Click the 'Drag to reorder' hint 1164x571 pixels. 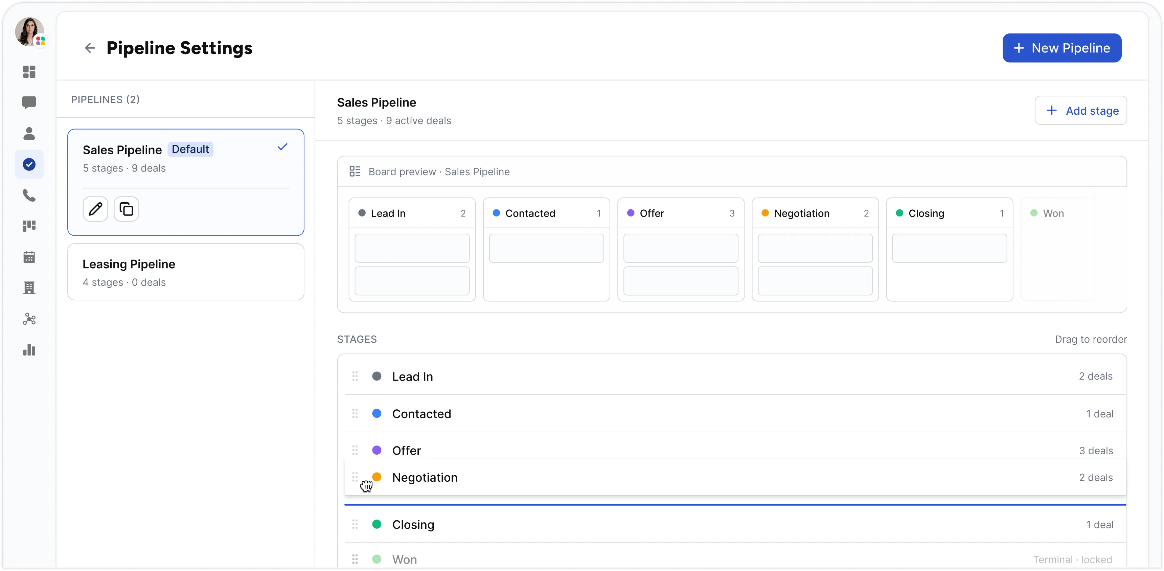(1090, 339)
